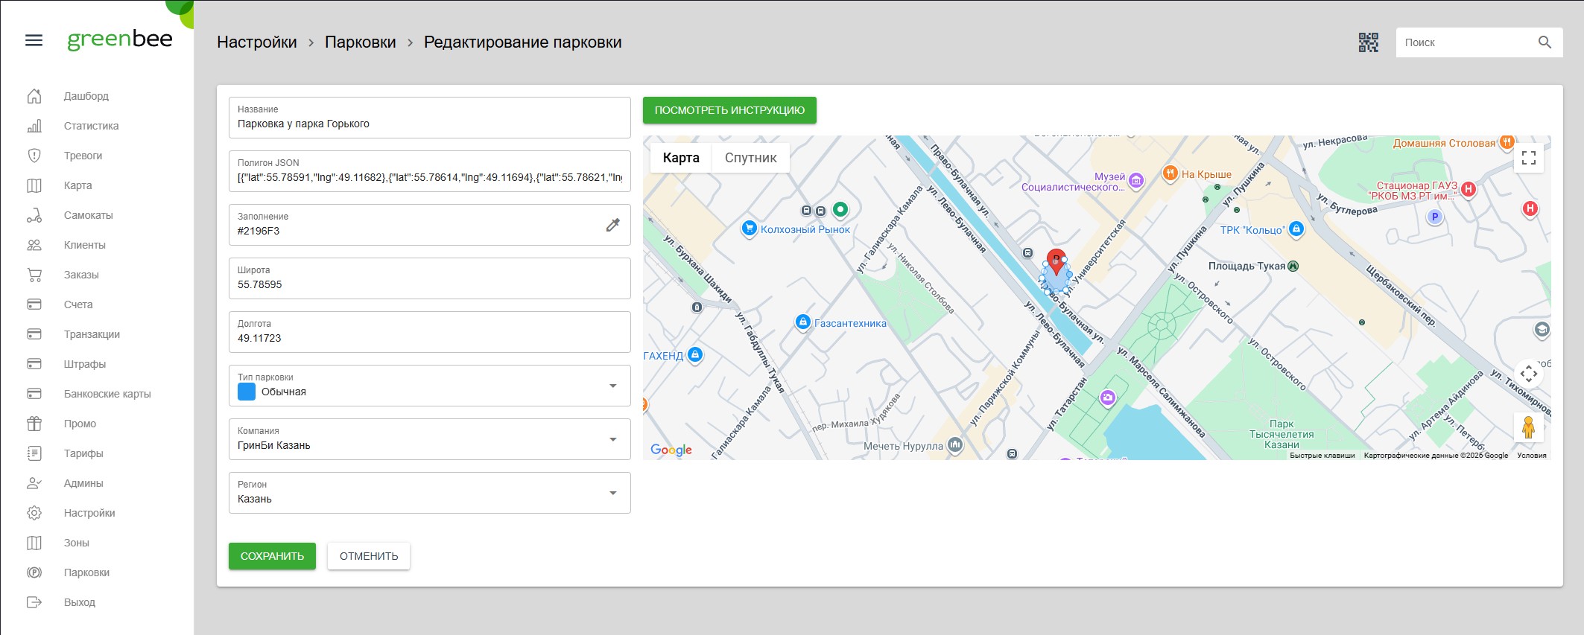Viewport: 1584px width, 635px height.
Task: Go to Тревоги in sidebar
Action: tap(83, 156)
